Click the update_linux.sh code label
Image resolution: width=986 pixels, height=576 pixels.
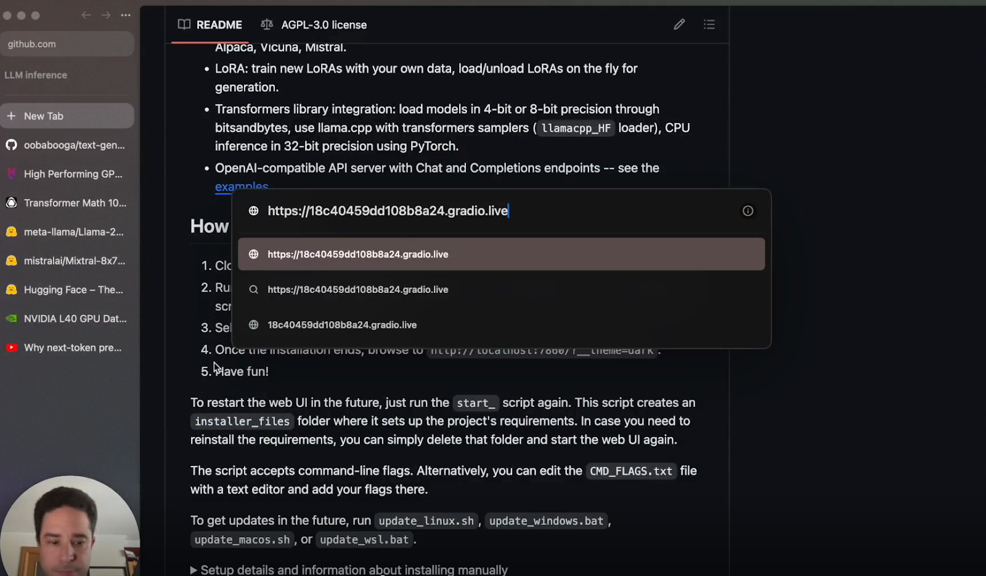[426, 521]
